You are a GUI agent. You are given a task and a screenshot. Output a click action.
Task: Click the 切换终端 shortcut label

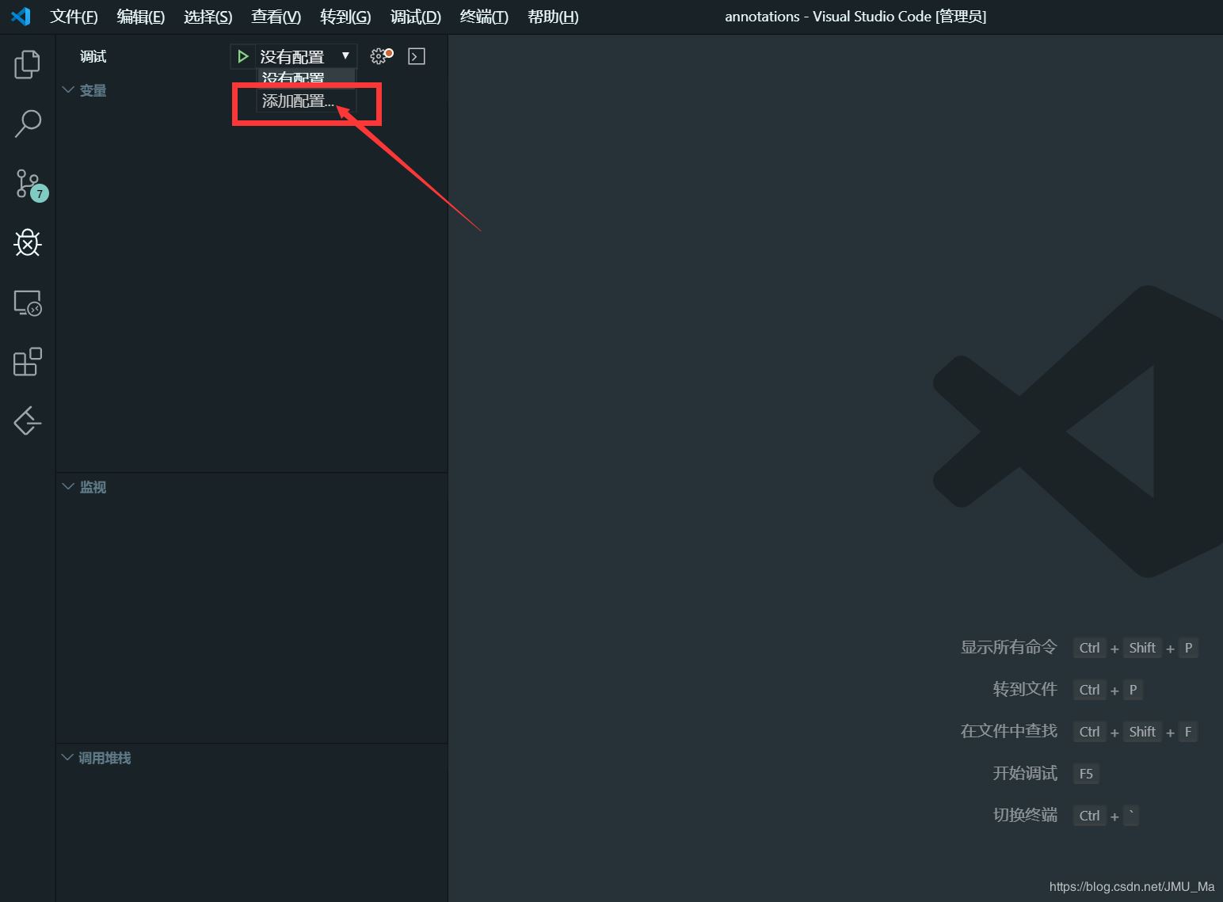1025,816
